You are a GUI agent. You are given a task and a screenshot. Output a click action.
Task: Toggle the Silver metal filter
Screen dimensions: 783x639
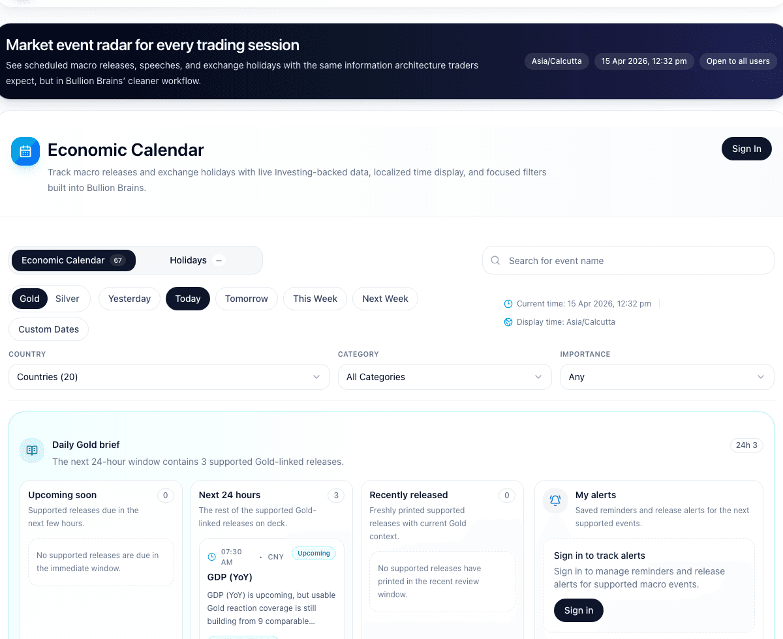[x=67, y=298]
